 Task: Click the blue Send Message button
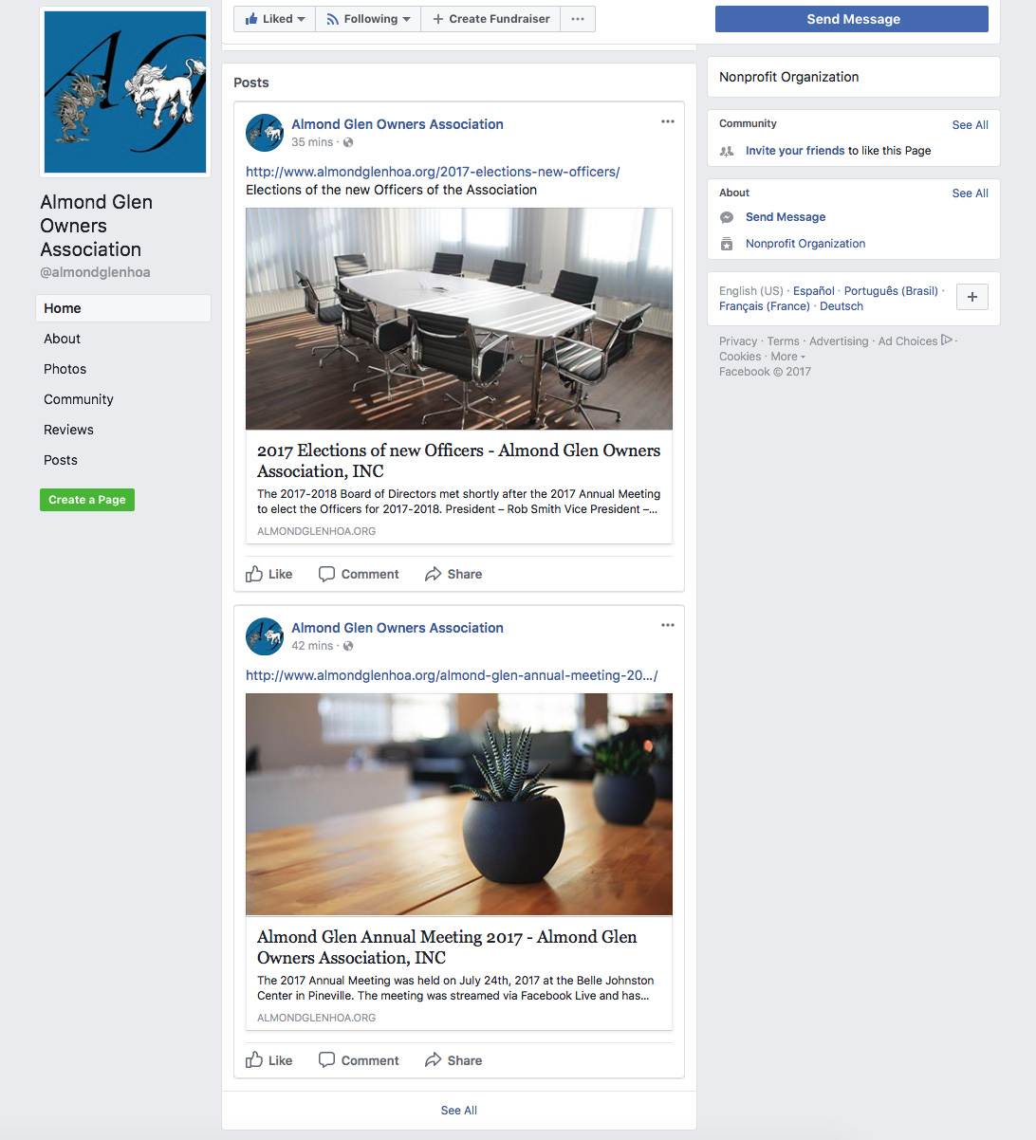tap(852, 19)
